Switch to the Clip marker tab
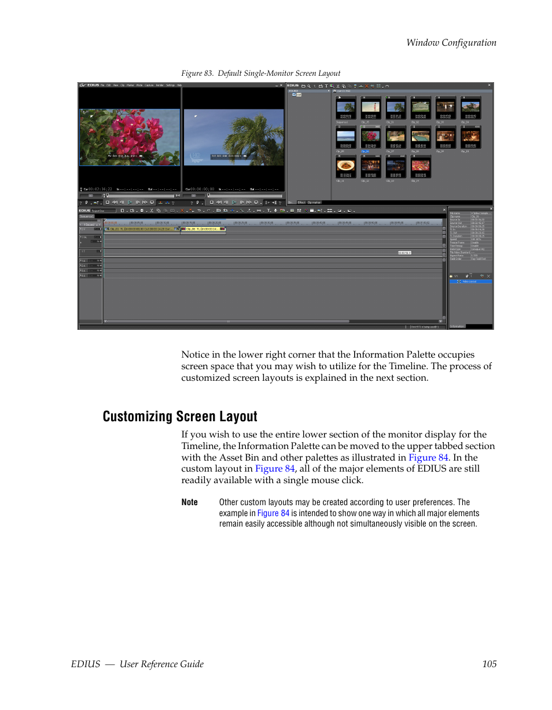Viewport: 552px width, 710px height. tap(314, 203)
